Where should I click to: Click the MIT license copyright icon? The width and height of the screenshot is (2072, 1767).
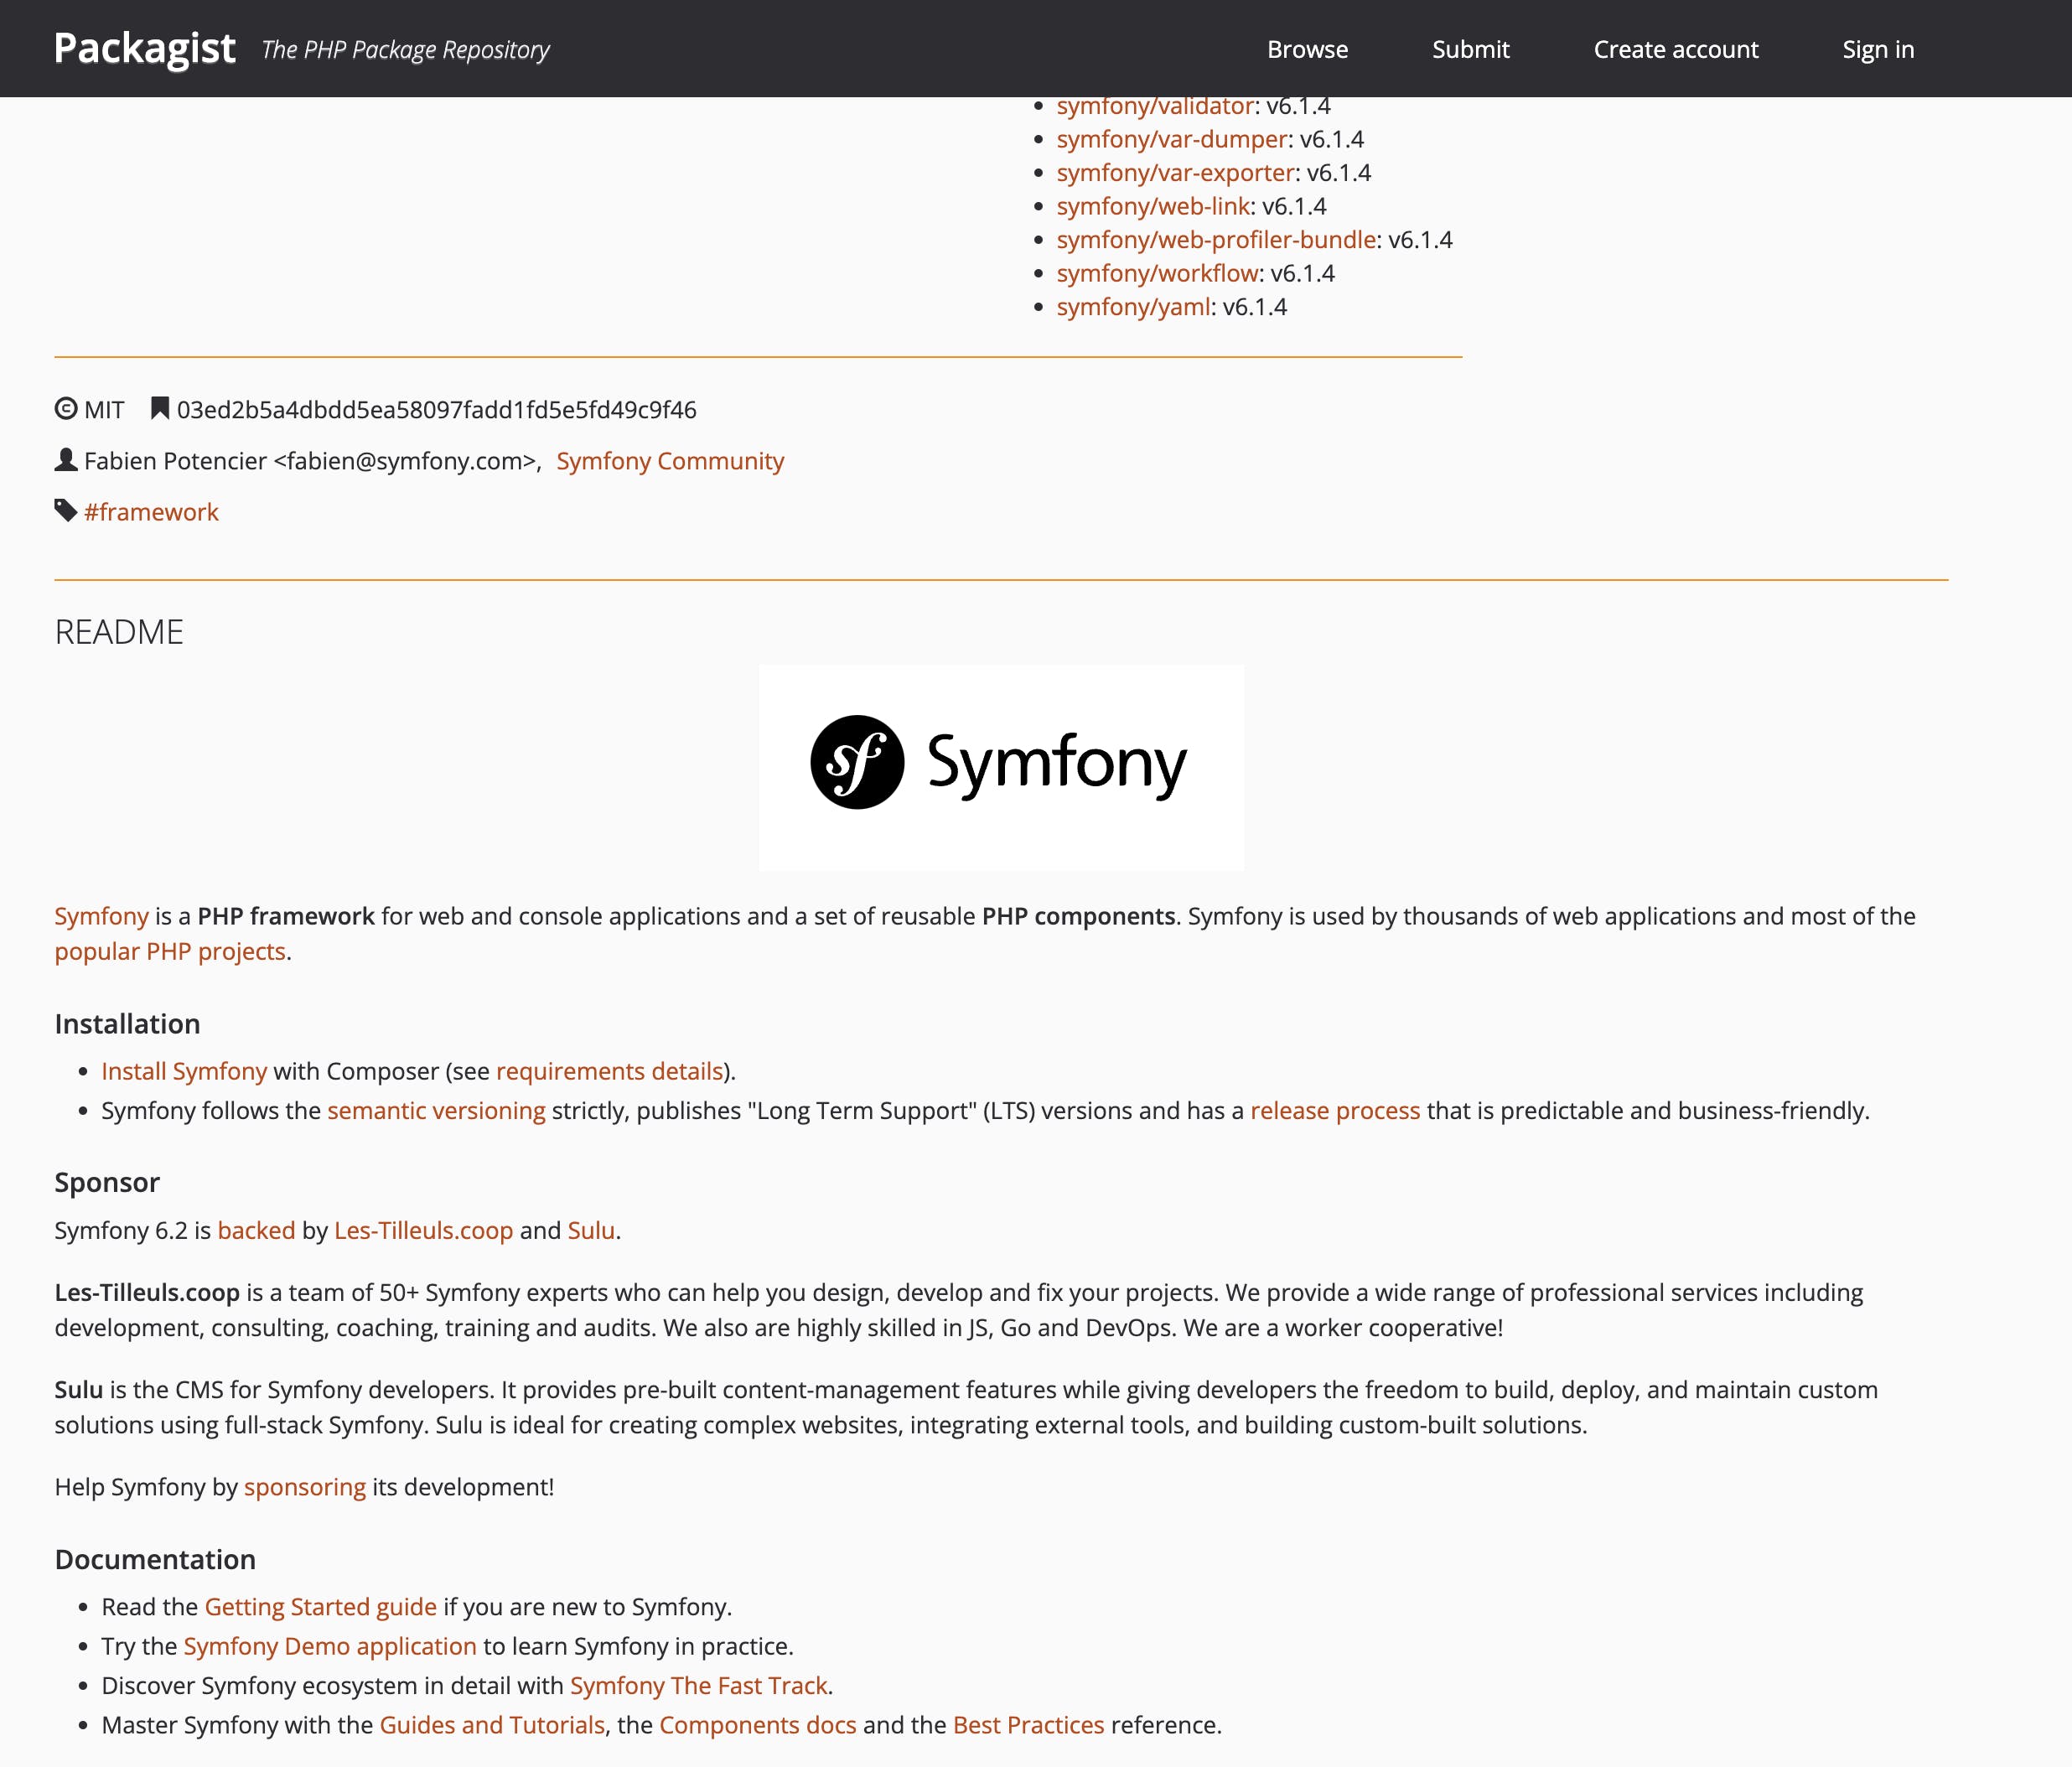(x=66, y=409)
